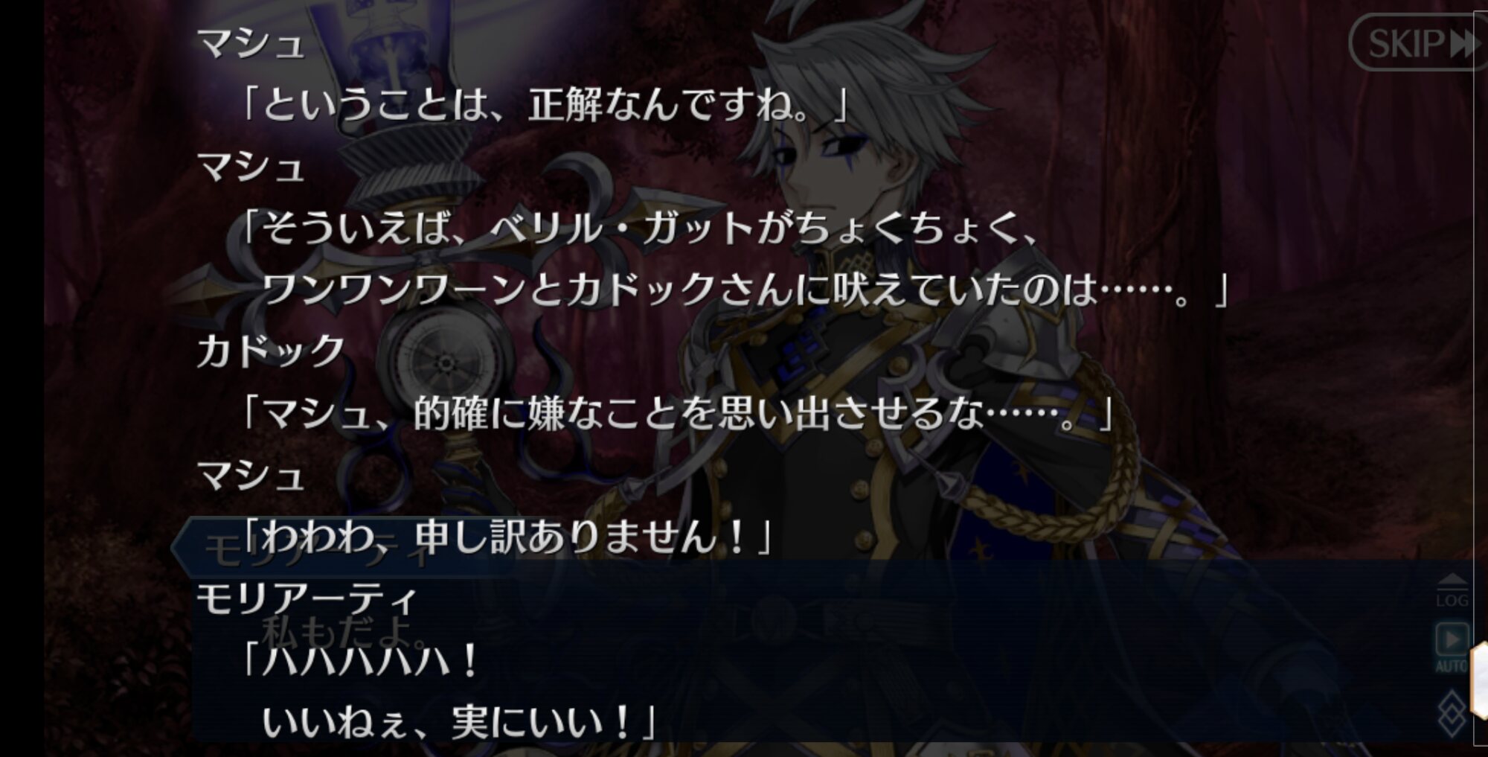Screen dimensions: 1488x757
Task: Select the マシュ name above 「ということは」
Action: [251, 43]
